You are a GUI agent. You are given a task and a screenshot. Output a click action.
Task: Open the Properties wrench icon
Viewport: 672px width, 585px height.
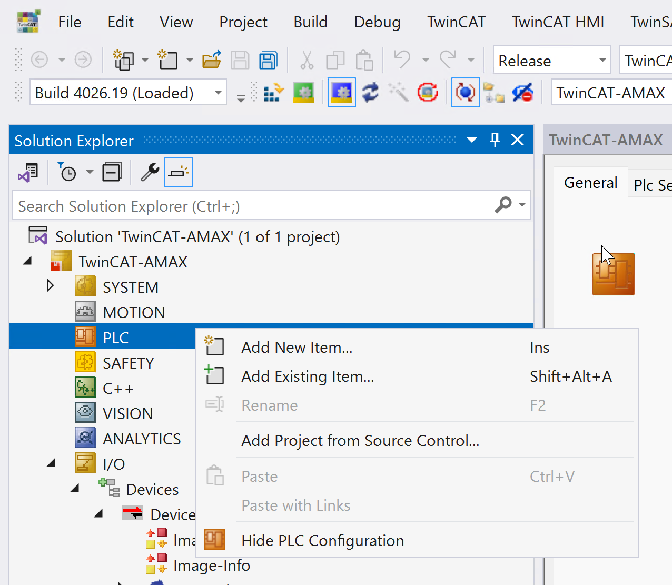click(150, 172)
